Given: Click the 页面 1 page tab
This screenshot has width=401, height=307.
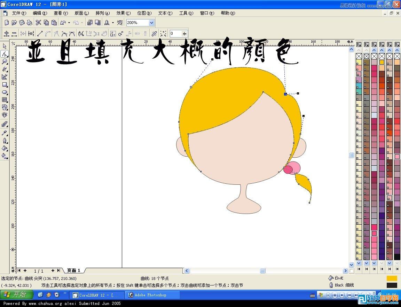Looking at the screenshot, I should [x=73, y=270].
